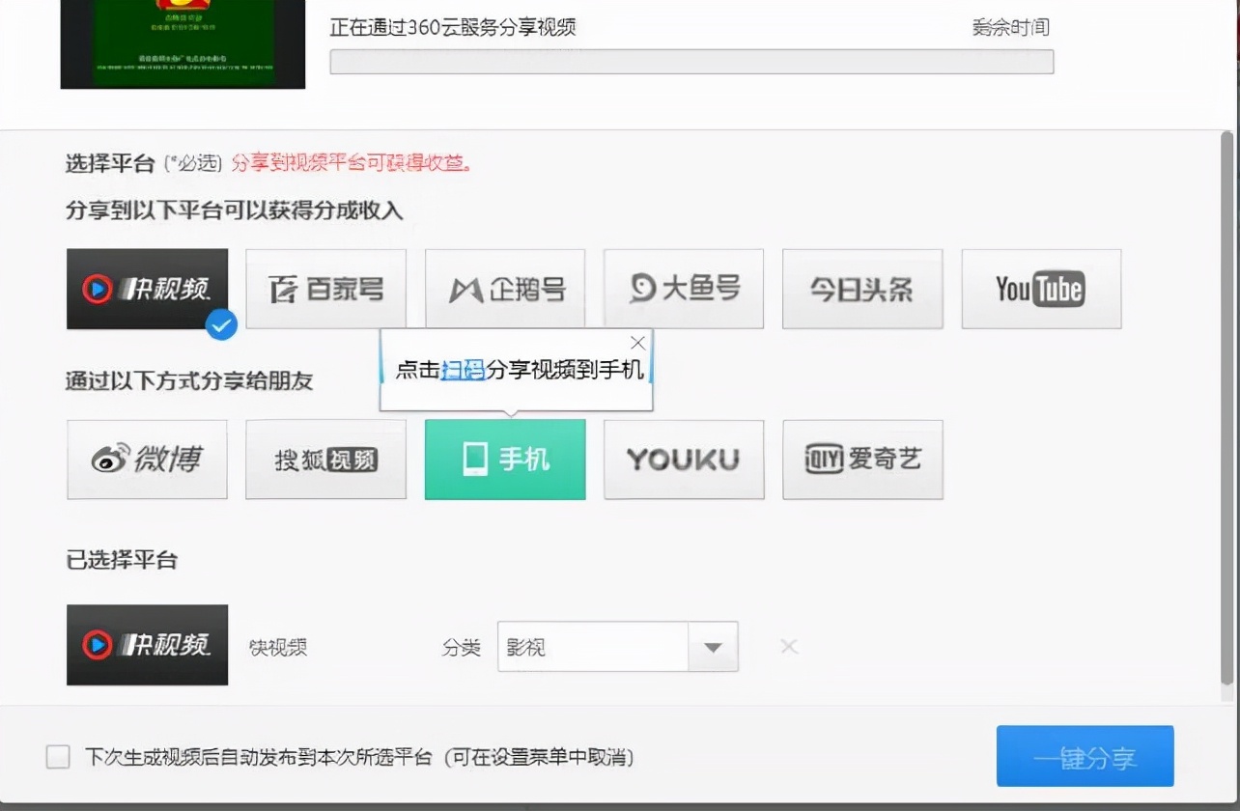Toggle the blue checkmark on 快视频
The image size is (1240, 811).
(221, 325)
